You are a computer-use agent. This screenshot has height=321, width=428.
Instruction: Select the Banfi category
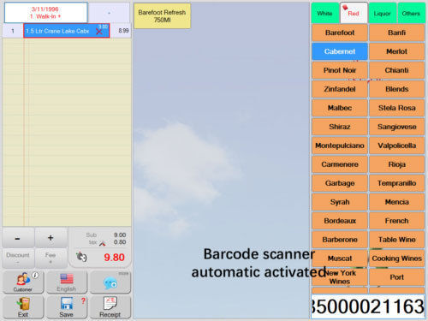click(397, 33)
